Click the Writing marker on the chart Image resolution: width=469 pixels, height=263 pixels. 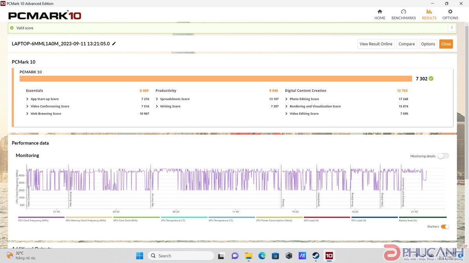tap(283, 202)
